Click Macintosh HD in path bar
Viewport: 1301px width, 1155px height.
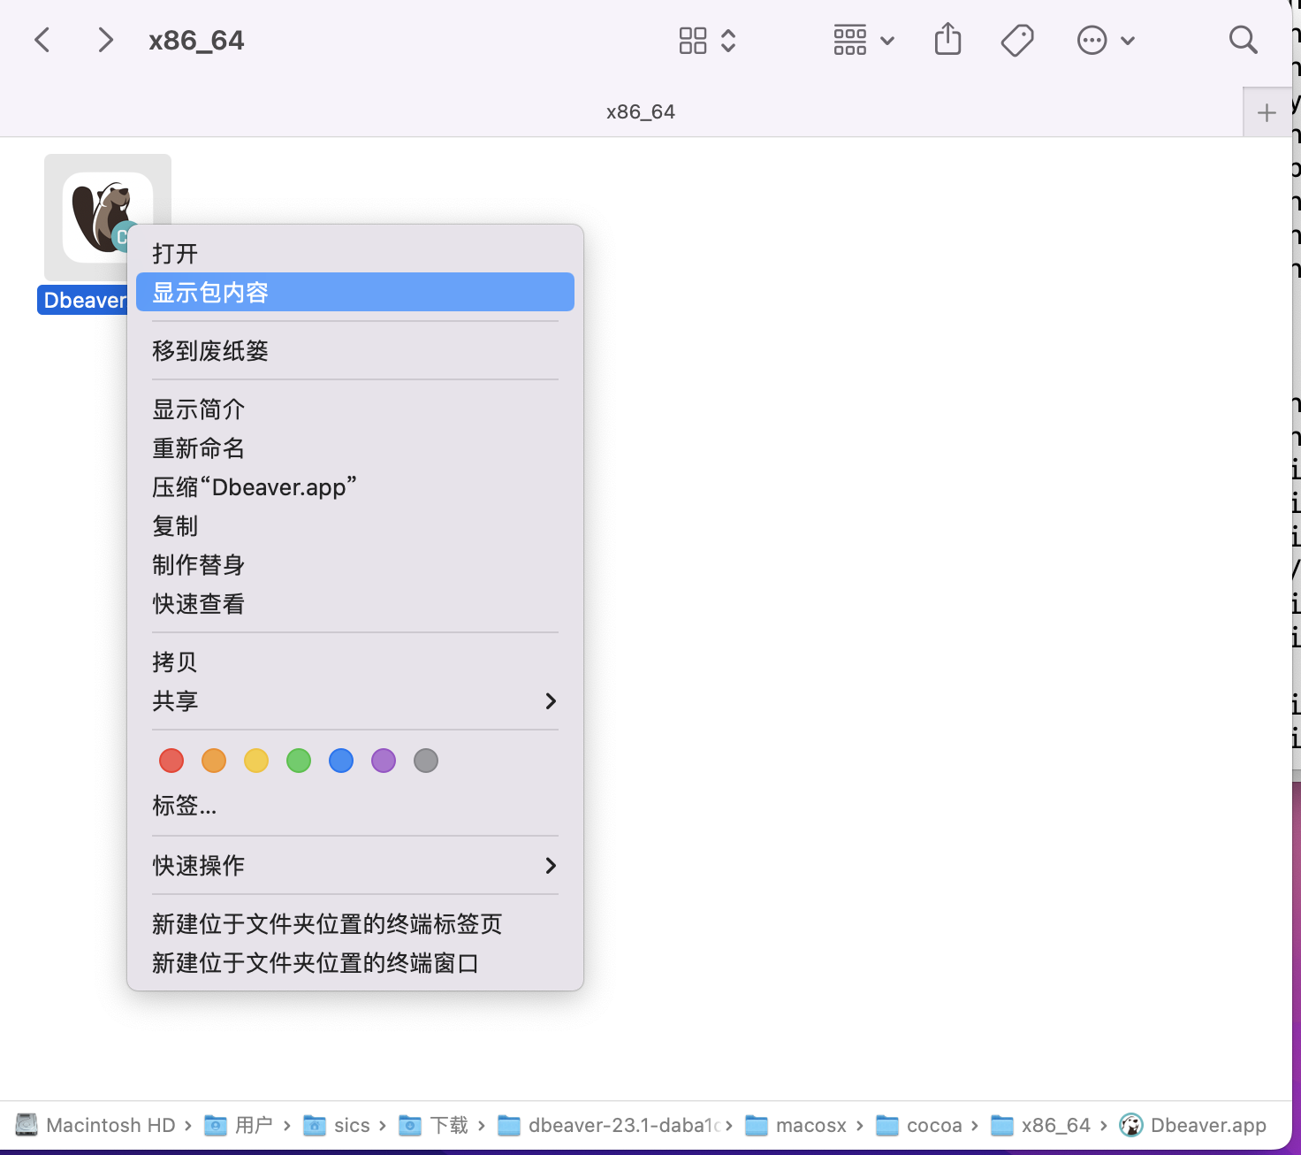click(x=95, y=1125)
